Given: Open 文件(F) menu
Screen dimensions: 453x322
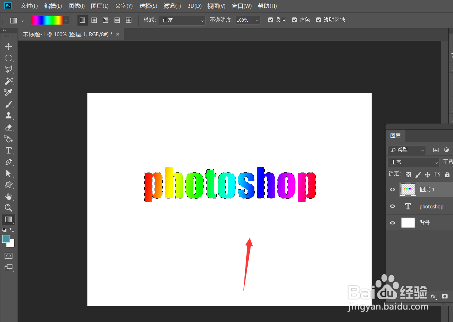Looking at the screenshot, I should [29, 6].
